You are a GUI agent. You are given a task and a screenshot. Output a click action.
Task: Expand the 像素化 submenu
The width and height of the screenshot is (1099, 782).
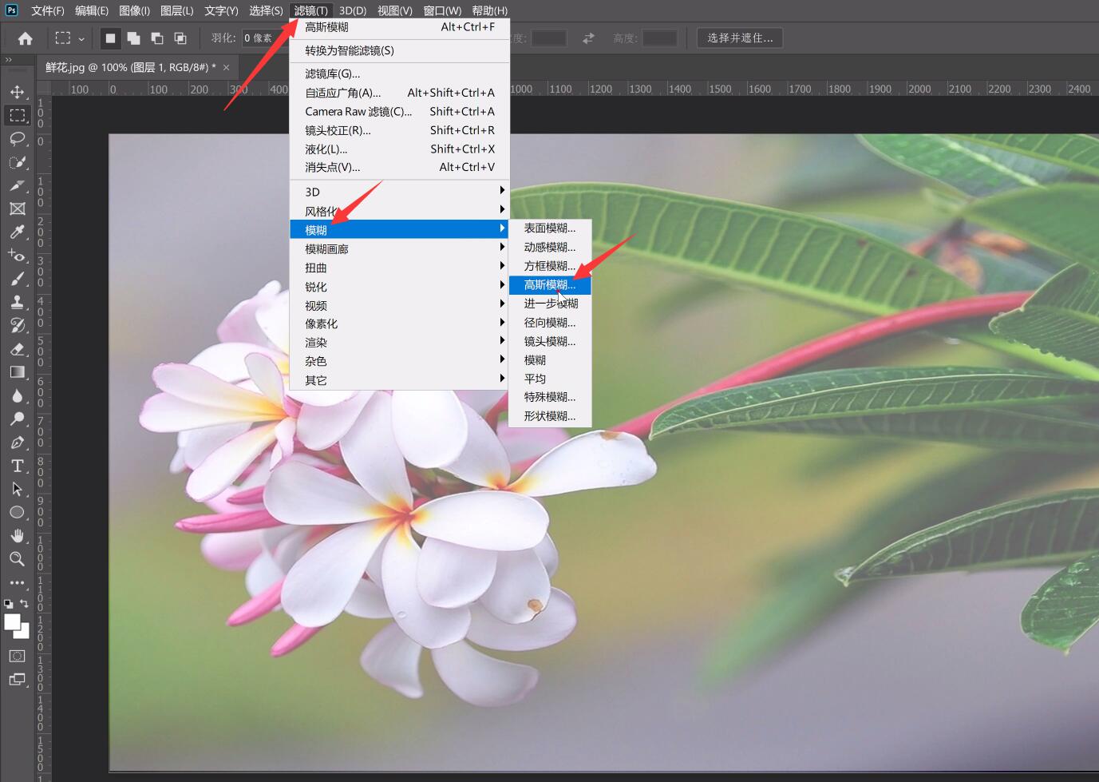(x=399, y=324)
